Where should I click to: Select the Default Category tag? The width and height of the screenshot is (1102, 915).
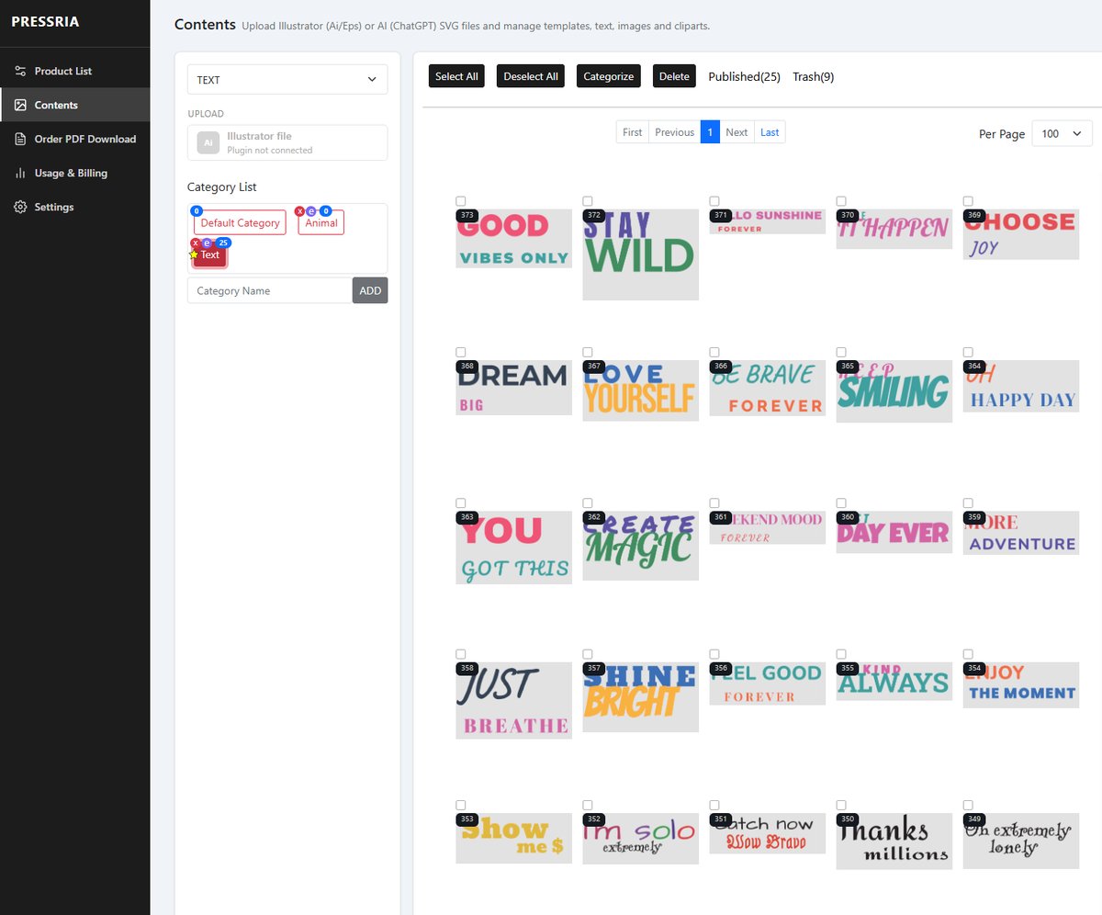(240, 223)
